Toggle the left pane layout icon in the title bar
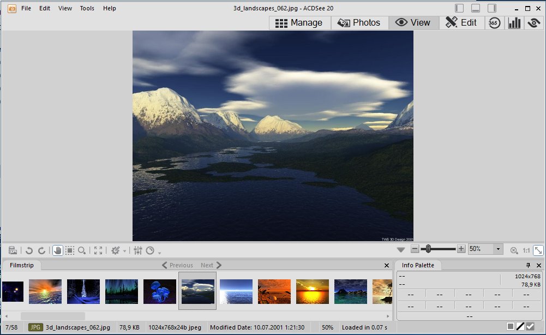 point(459,8)
